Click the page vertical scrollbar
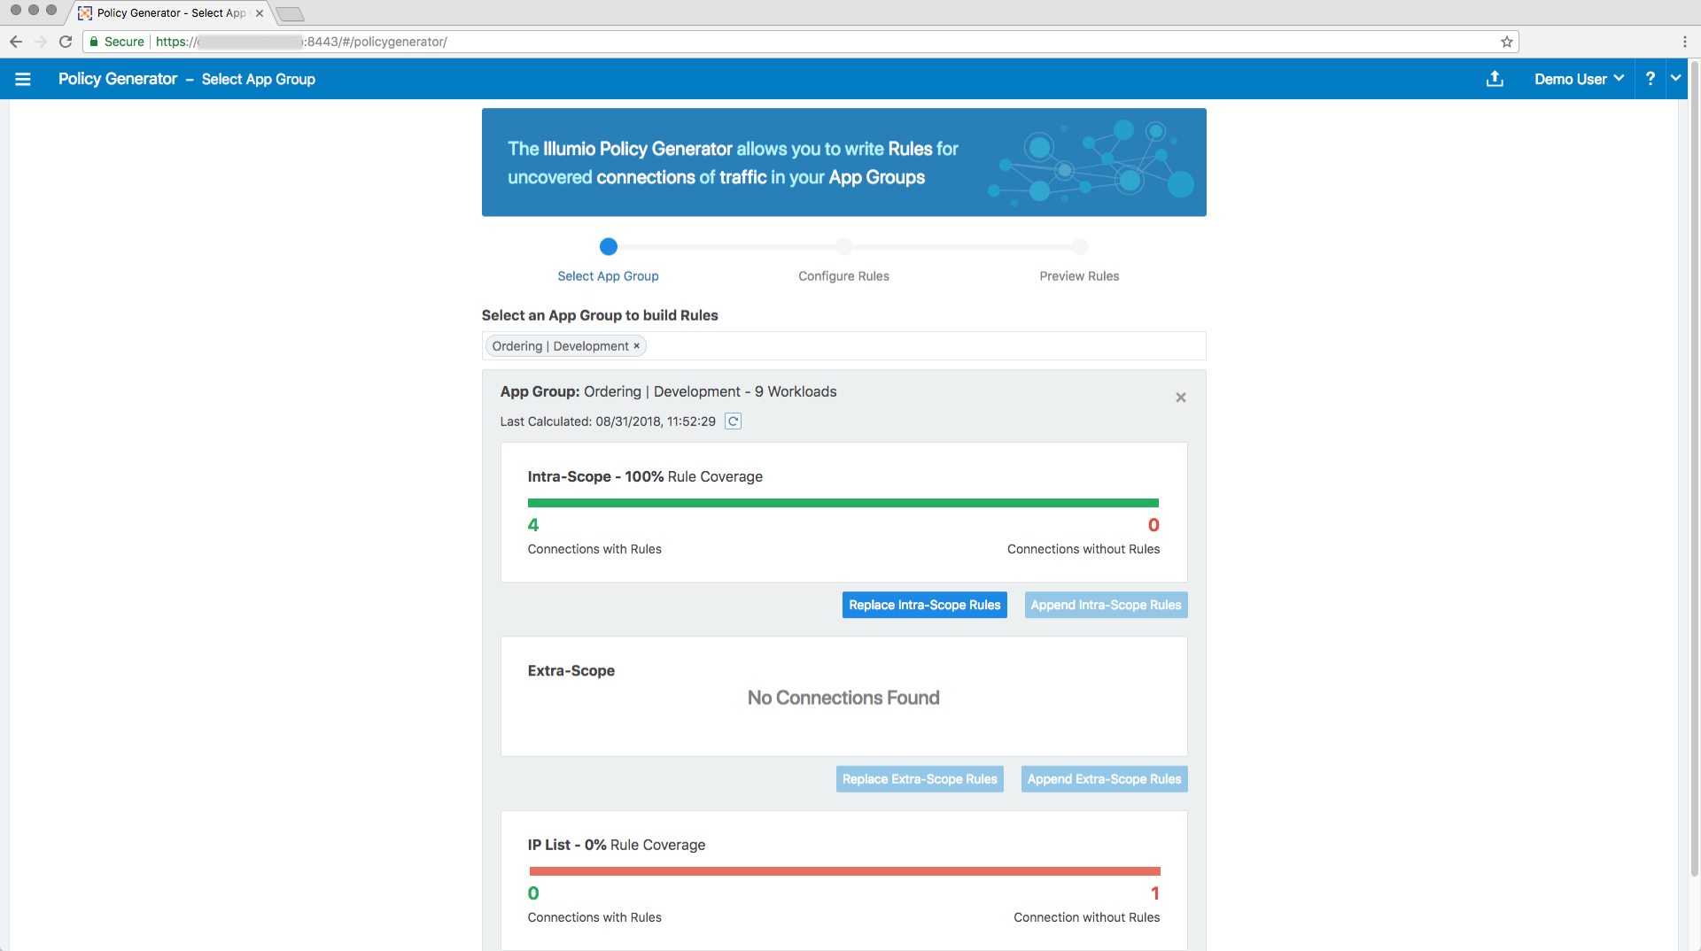This screenshot has width=1701, height=951. tap(1695, 469)
